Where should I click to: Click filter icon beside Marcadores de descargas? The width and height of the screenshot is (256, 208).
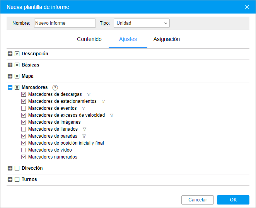click(x=89, y=94)
